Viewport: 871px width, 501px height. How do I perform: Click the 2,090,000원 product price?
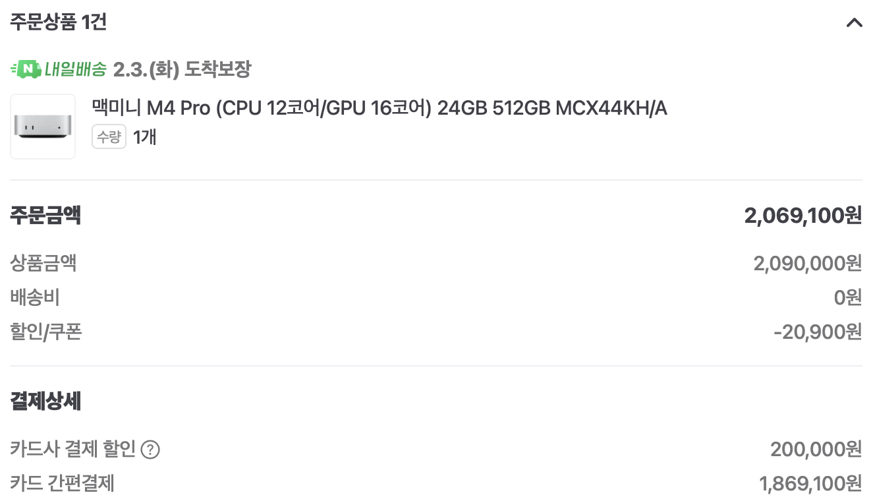tap(807, 264)
